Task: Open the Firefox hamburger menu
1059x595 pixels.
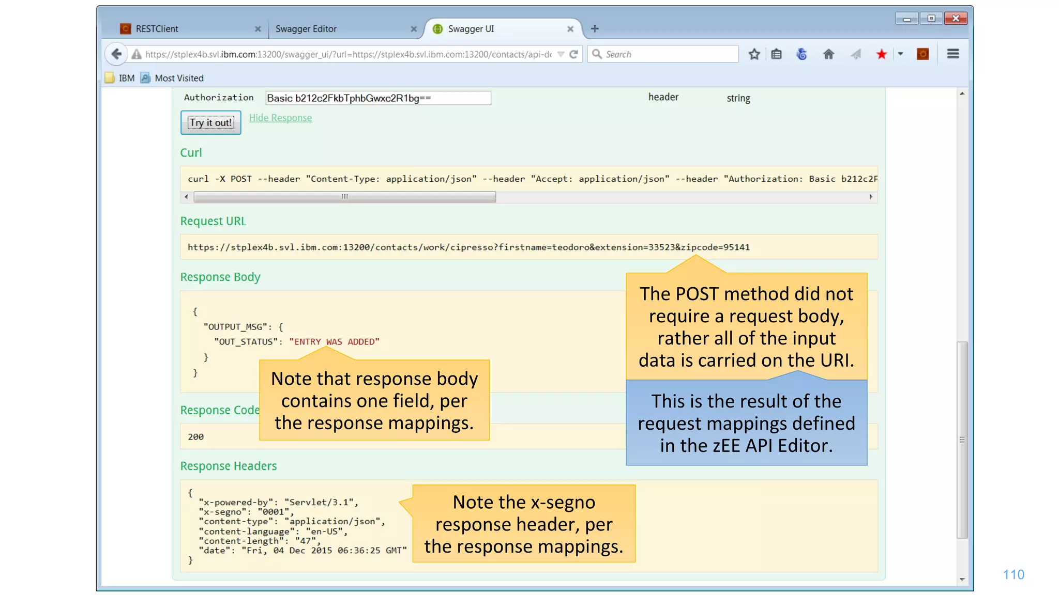Action: 953,54
